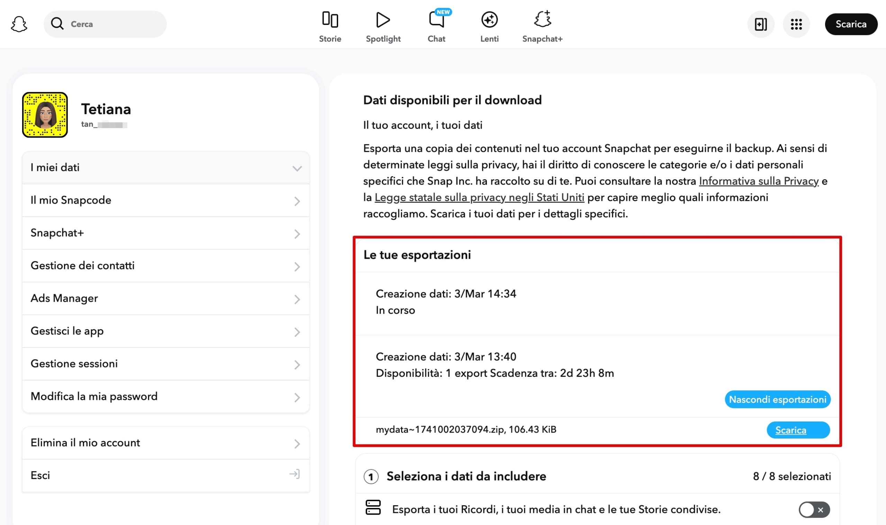Open Ads Manager

click(166, 299)
